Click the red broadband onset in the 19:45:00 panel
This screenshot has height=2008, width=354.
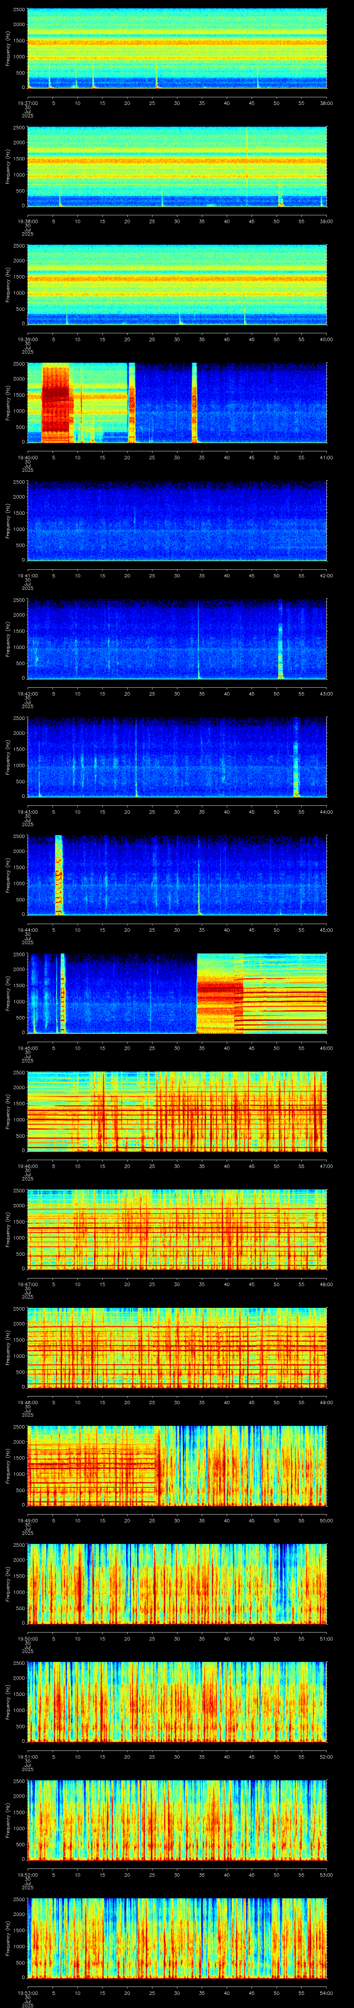click(220, 994)
